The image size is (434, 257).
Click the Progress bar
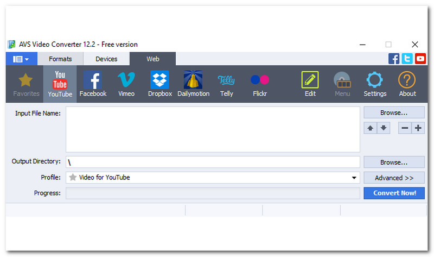213,193
